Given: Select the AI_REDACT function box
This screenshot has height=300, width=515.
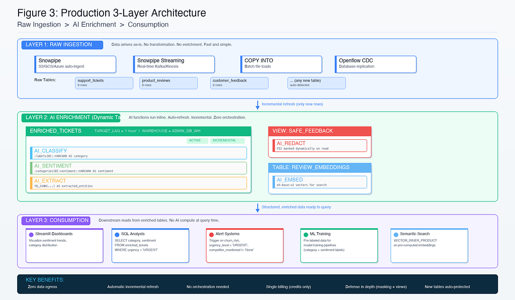Looking at the screenshot, I should tap(319, 145).
